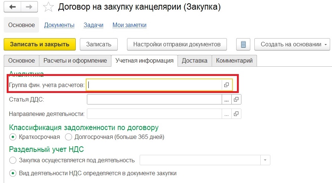Expand the Создать на основании dropdown

tap(292, 44)
